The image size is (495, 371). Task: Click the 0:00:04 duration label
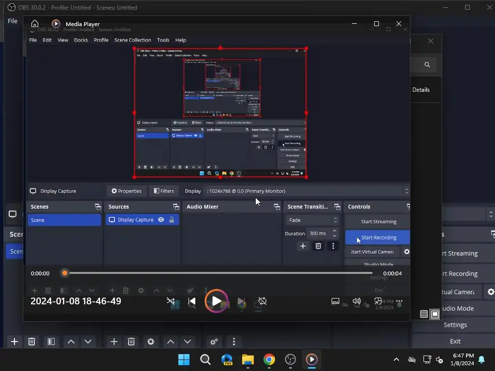pos(393,273)
